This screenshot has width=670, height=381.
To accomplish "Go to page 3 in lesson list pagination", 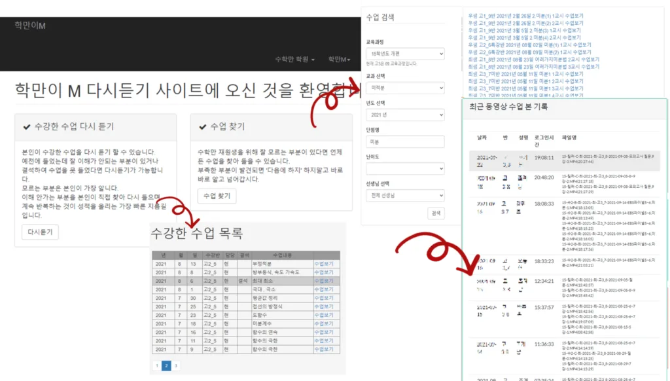I will pyautogui.click(x=176, y=366).
